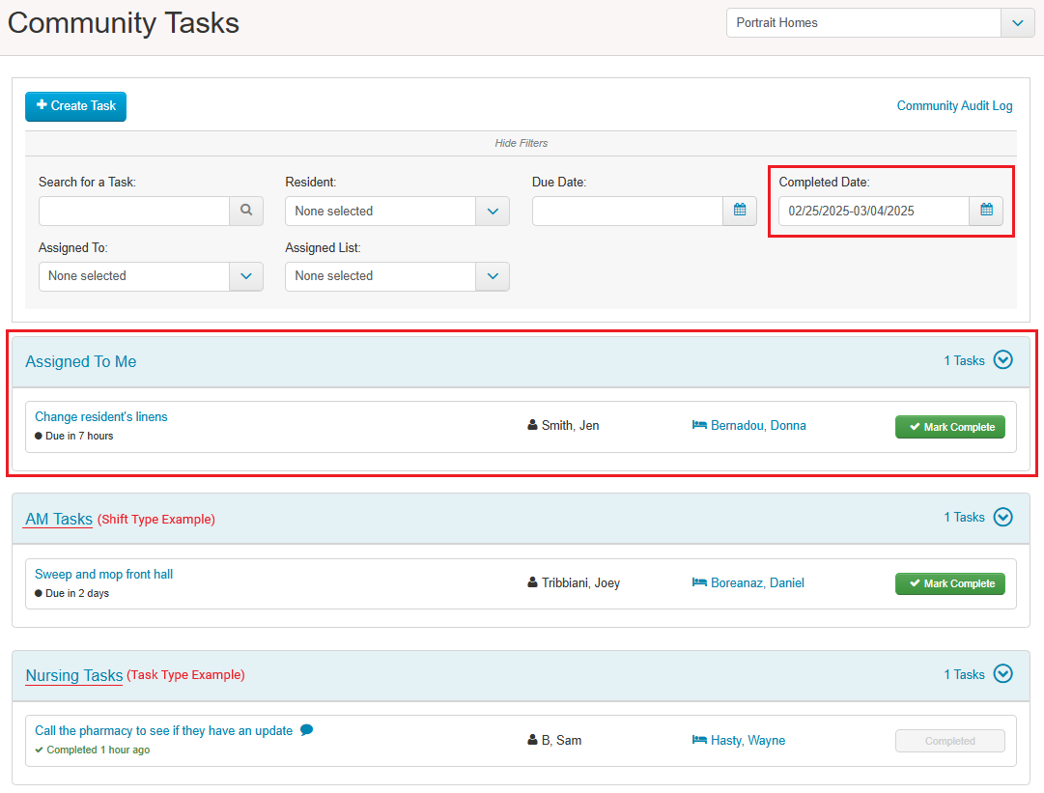Viewport: 1044px width, 793px height.
Task: Click the Create Task button
Action: click(75, 106)
